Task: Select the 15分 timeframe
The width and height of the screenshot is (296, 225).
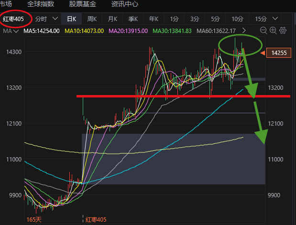Action: (261, 19)
